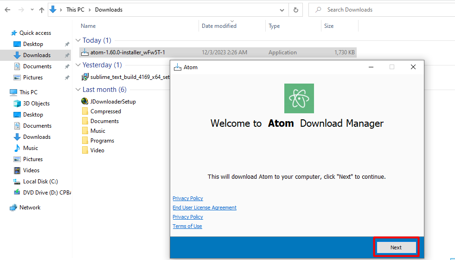
Task: Open Documents under This PC
Action: (x=37, y=125)
